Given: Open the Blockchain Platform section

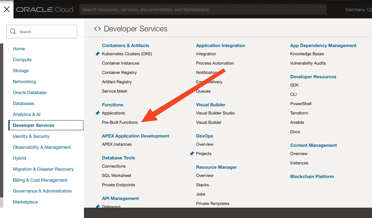Looking at the screenshot, I should (312, 176).
